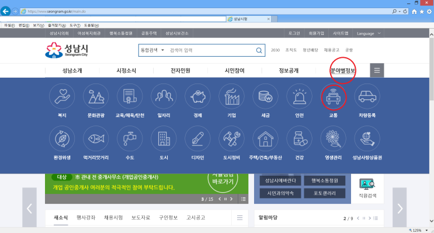The width and height of the screenshot is (434, 233).
Task: Open the 성남시의회 top link
Action: pos(59,33)
